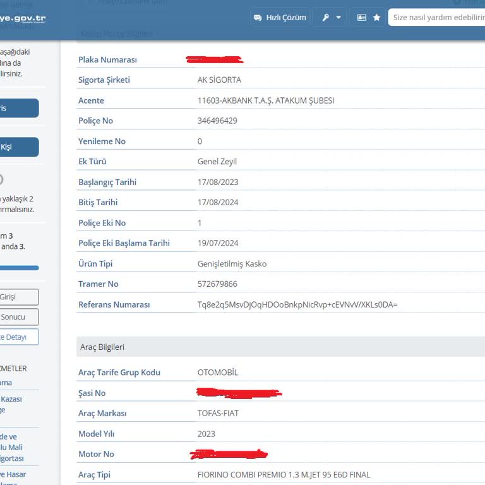Click the turkiye.gov.tr logo
Screen dimensions: 485x485
pos(22,19)
